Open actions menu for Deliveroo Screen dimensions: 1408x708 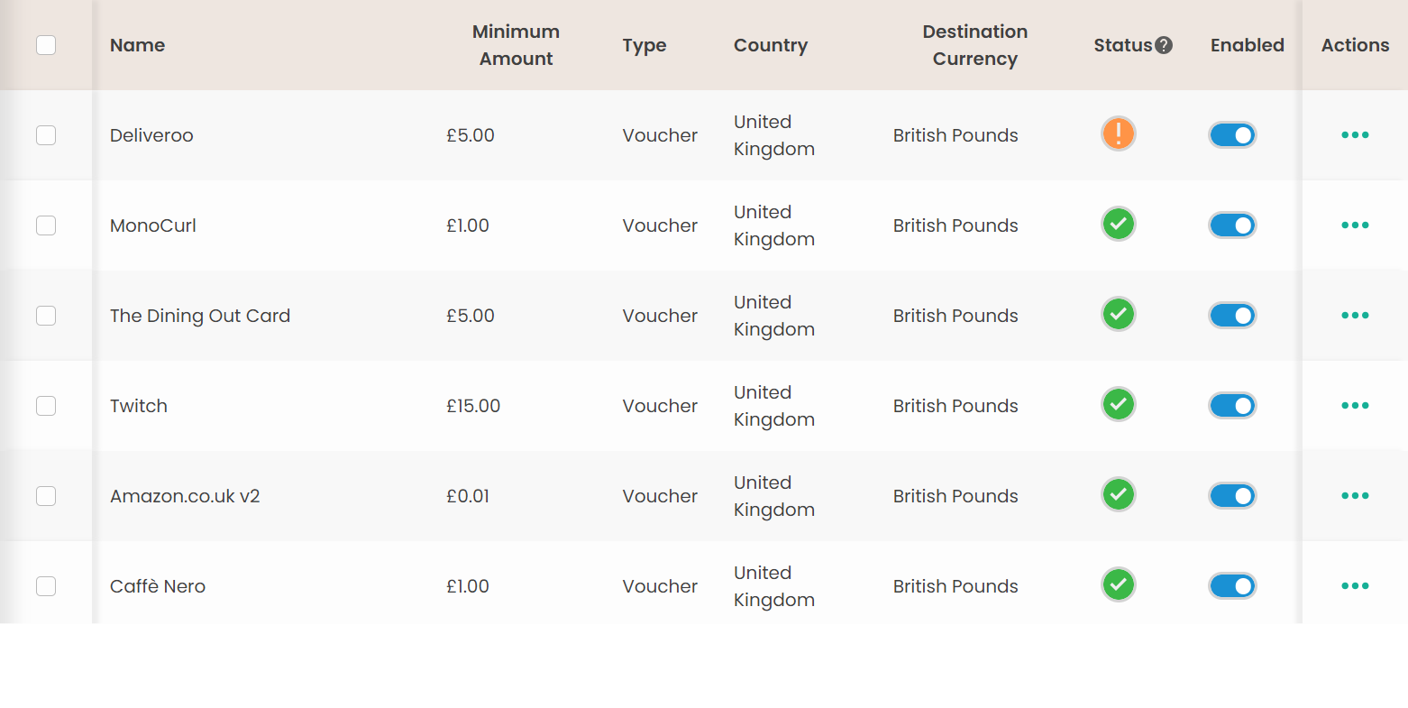pyautogui.click(x=1355, y=135)
